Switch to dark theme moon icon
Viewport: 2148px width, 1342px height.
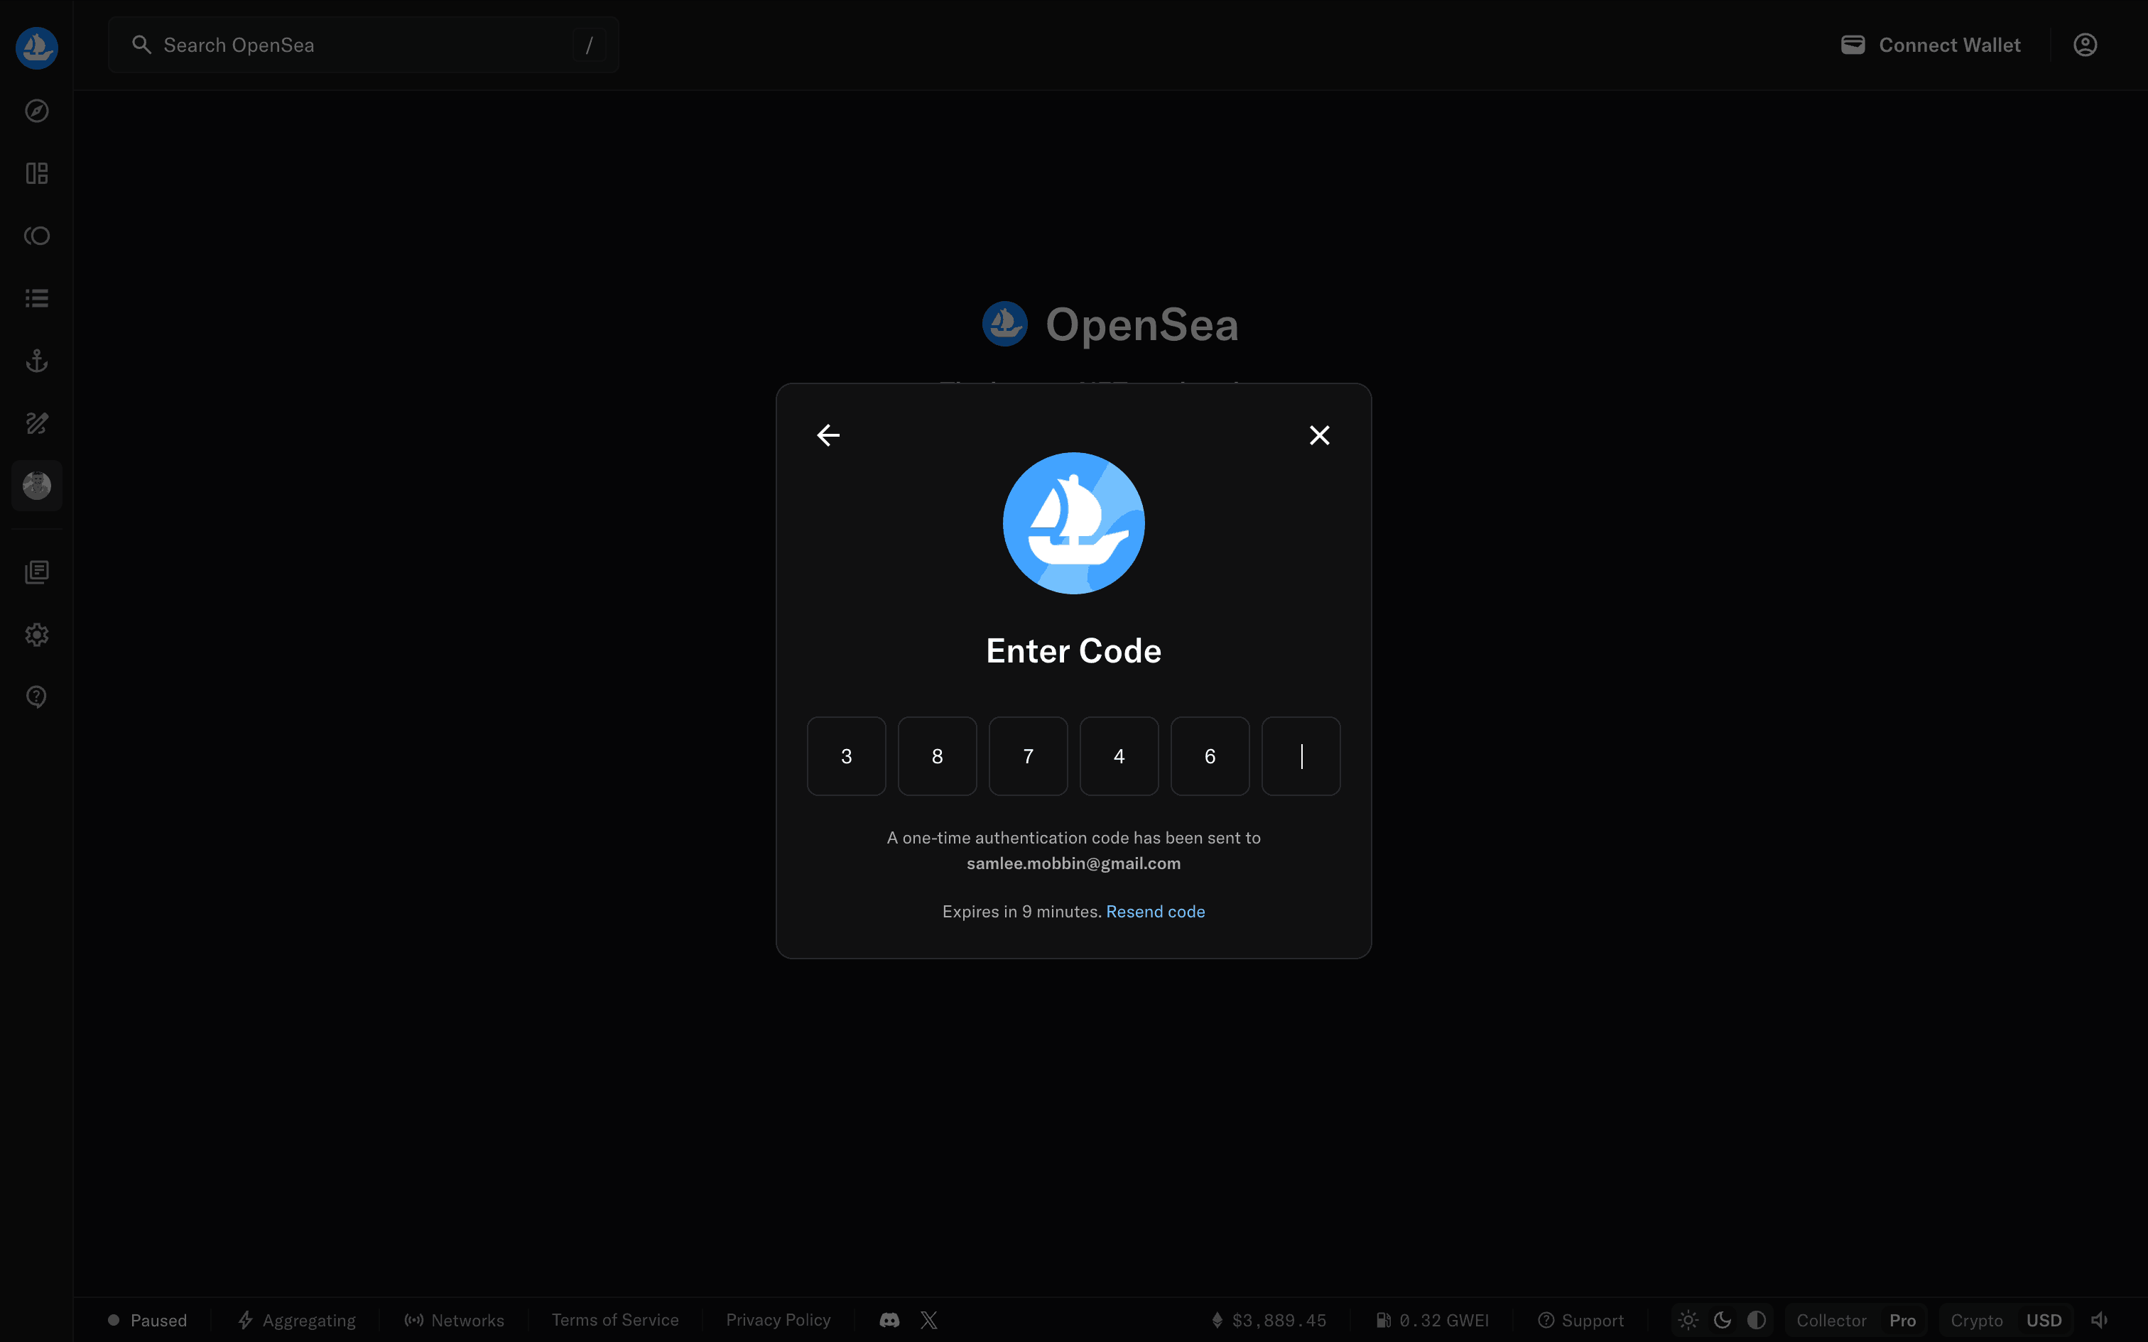tap(1722, 1320)
